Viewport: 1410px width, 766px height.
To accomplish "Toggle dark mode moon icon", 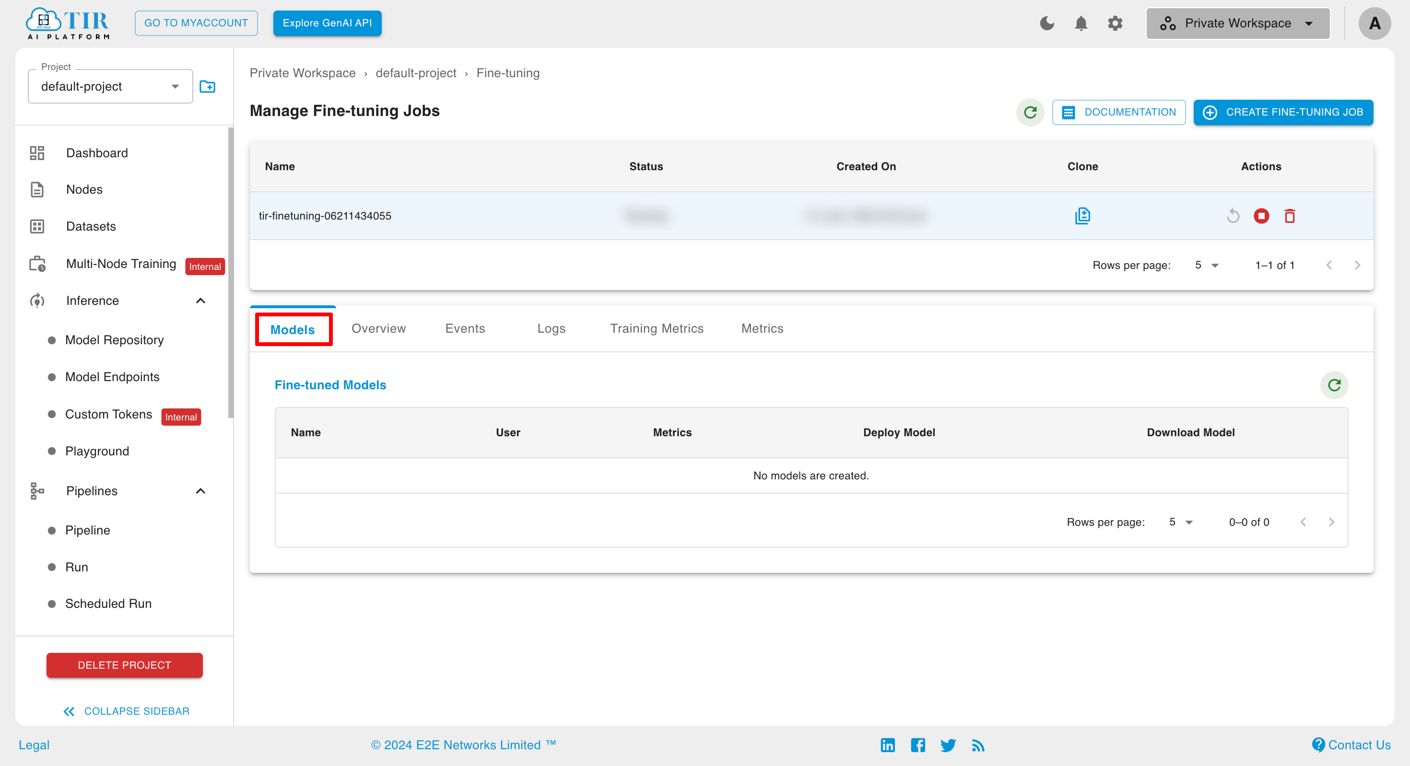I will click(1046, 23).
